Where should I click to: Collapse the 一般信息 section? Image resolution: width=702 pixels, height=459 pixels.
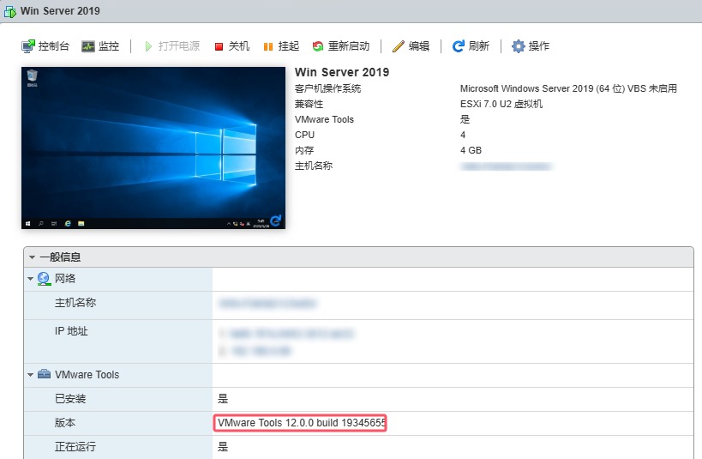pos(33,257)
